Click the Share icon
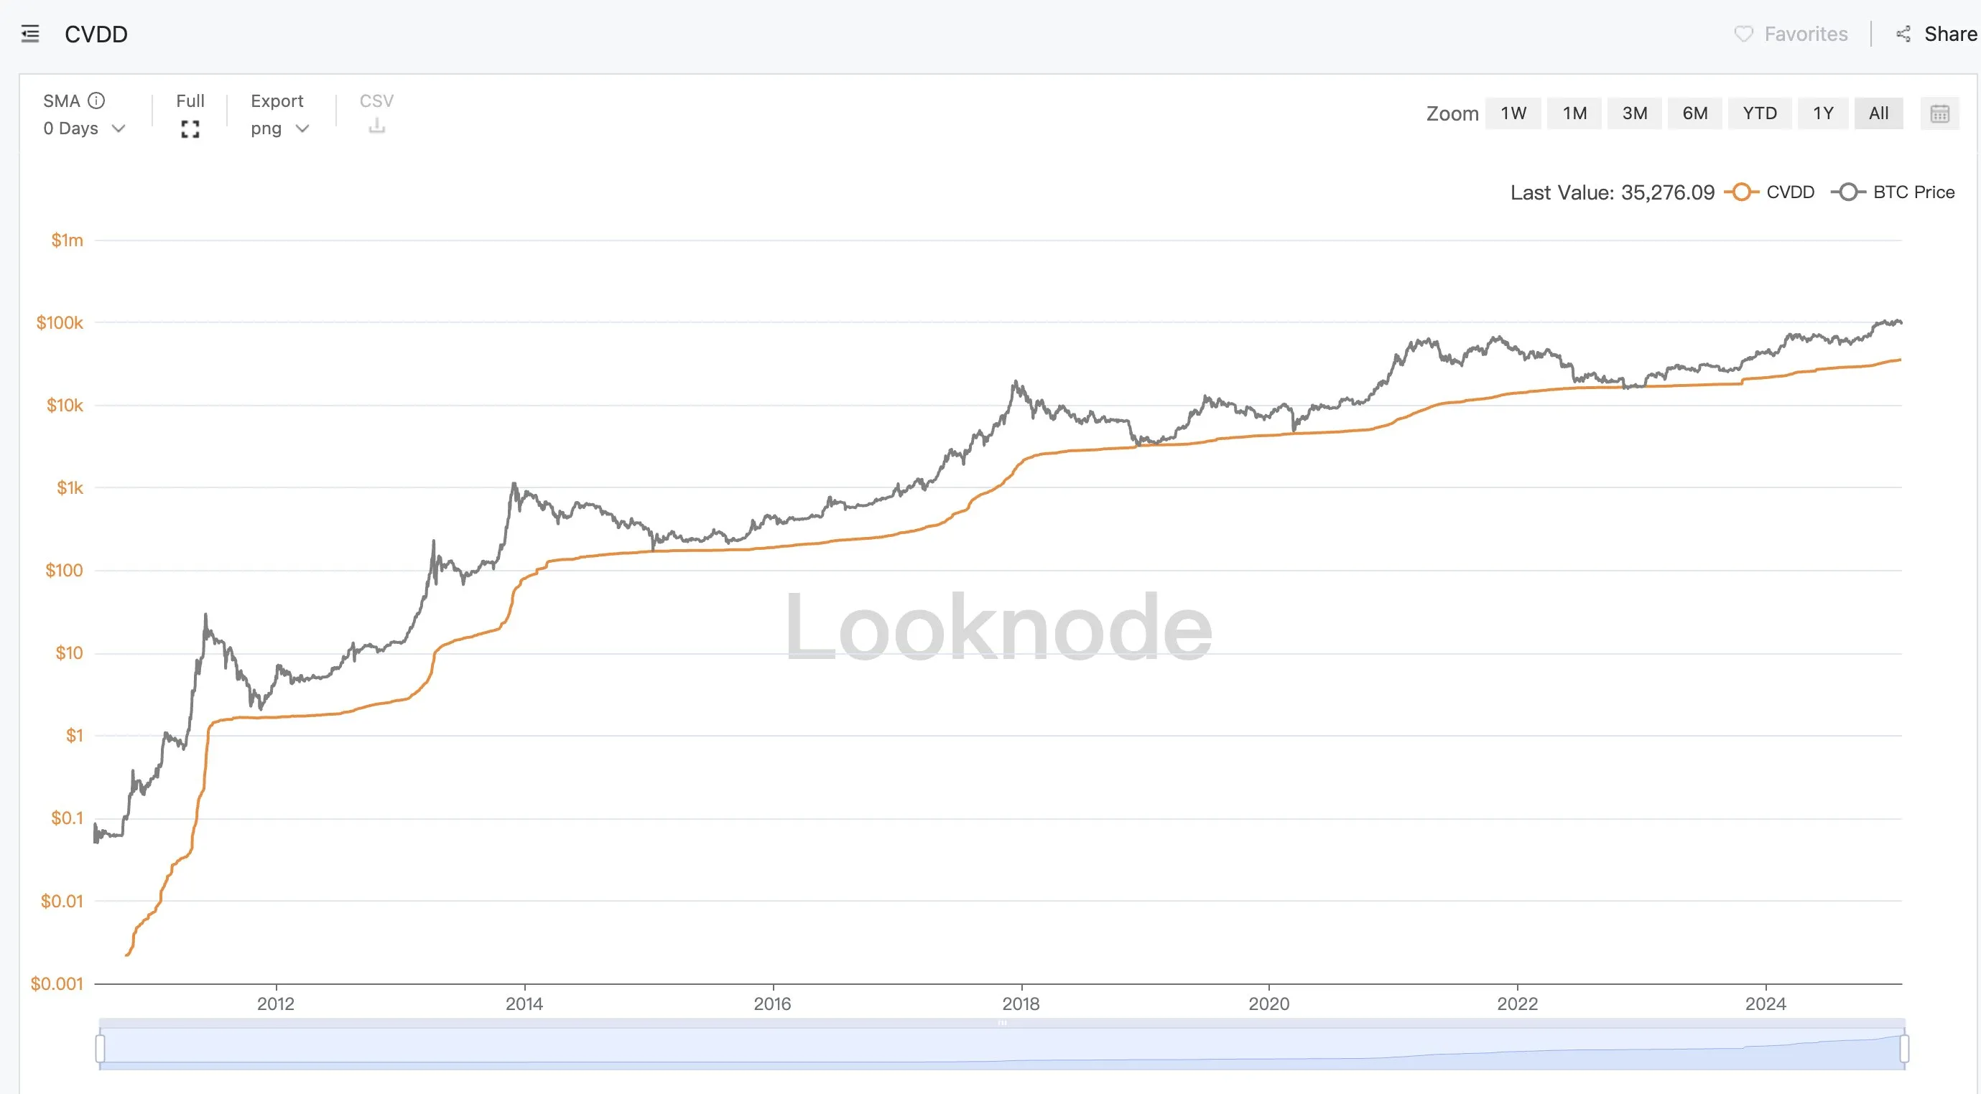The height and width of the screenshot is (1094, 1981). 1905,34
